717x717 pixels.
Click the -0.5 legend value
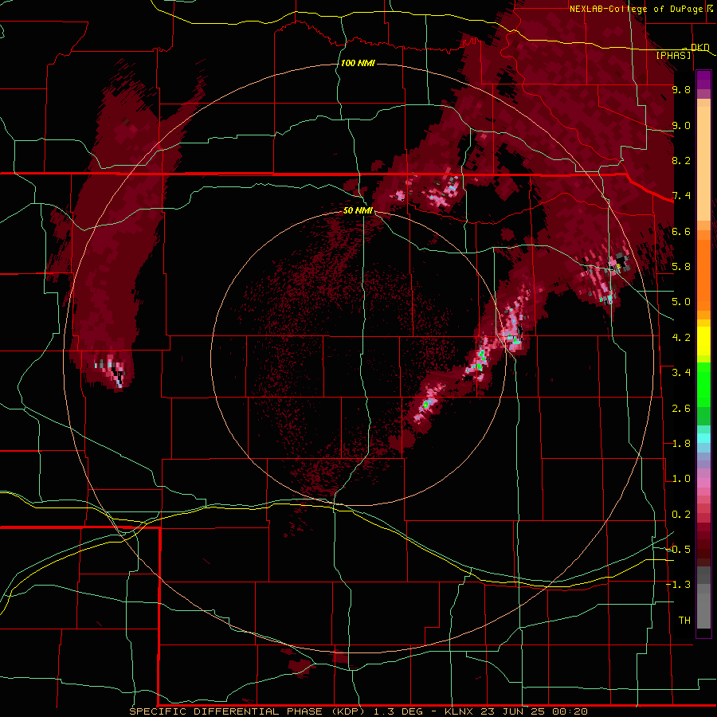point(678,550)
